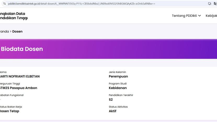Click the STIKES Pasapua Ambon institution text
217x122 pixels.
(x=18, y=88)
